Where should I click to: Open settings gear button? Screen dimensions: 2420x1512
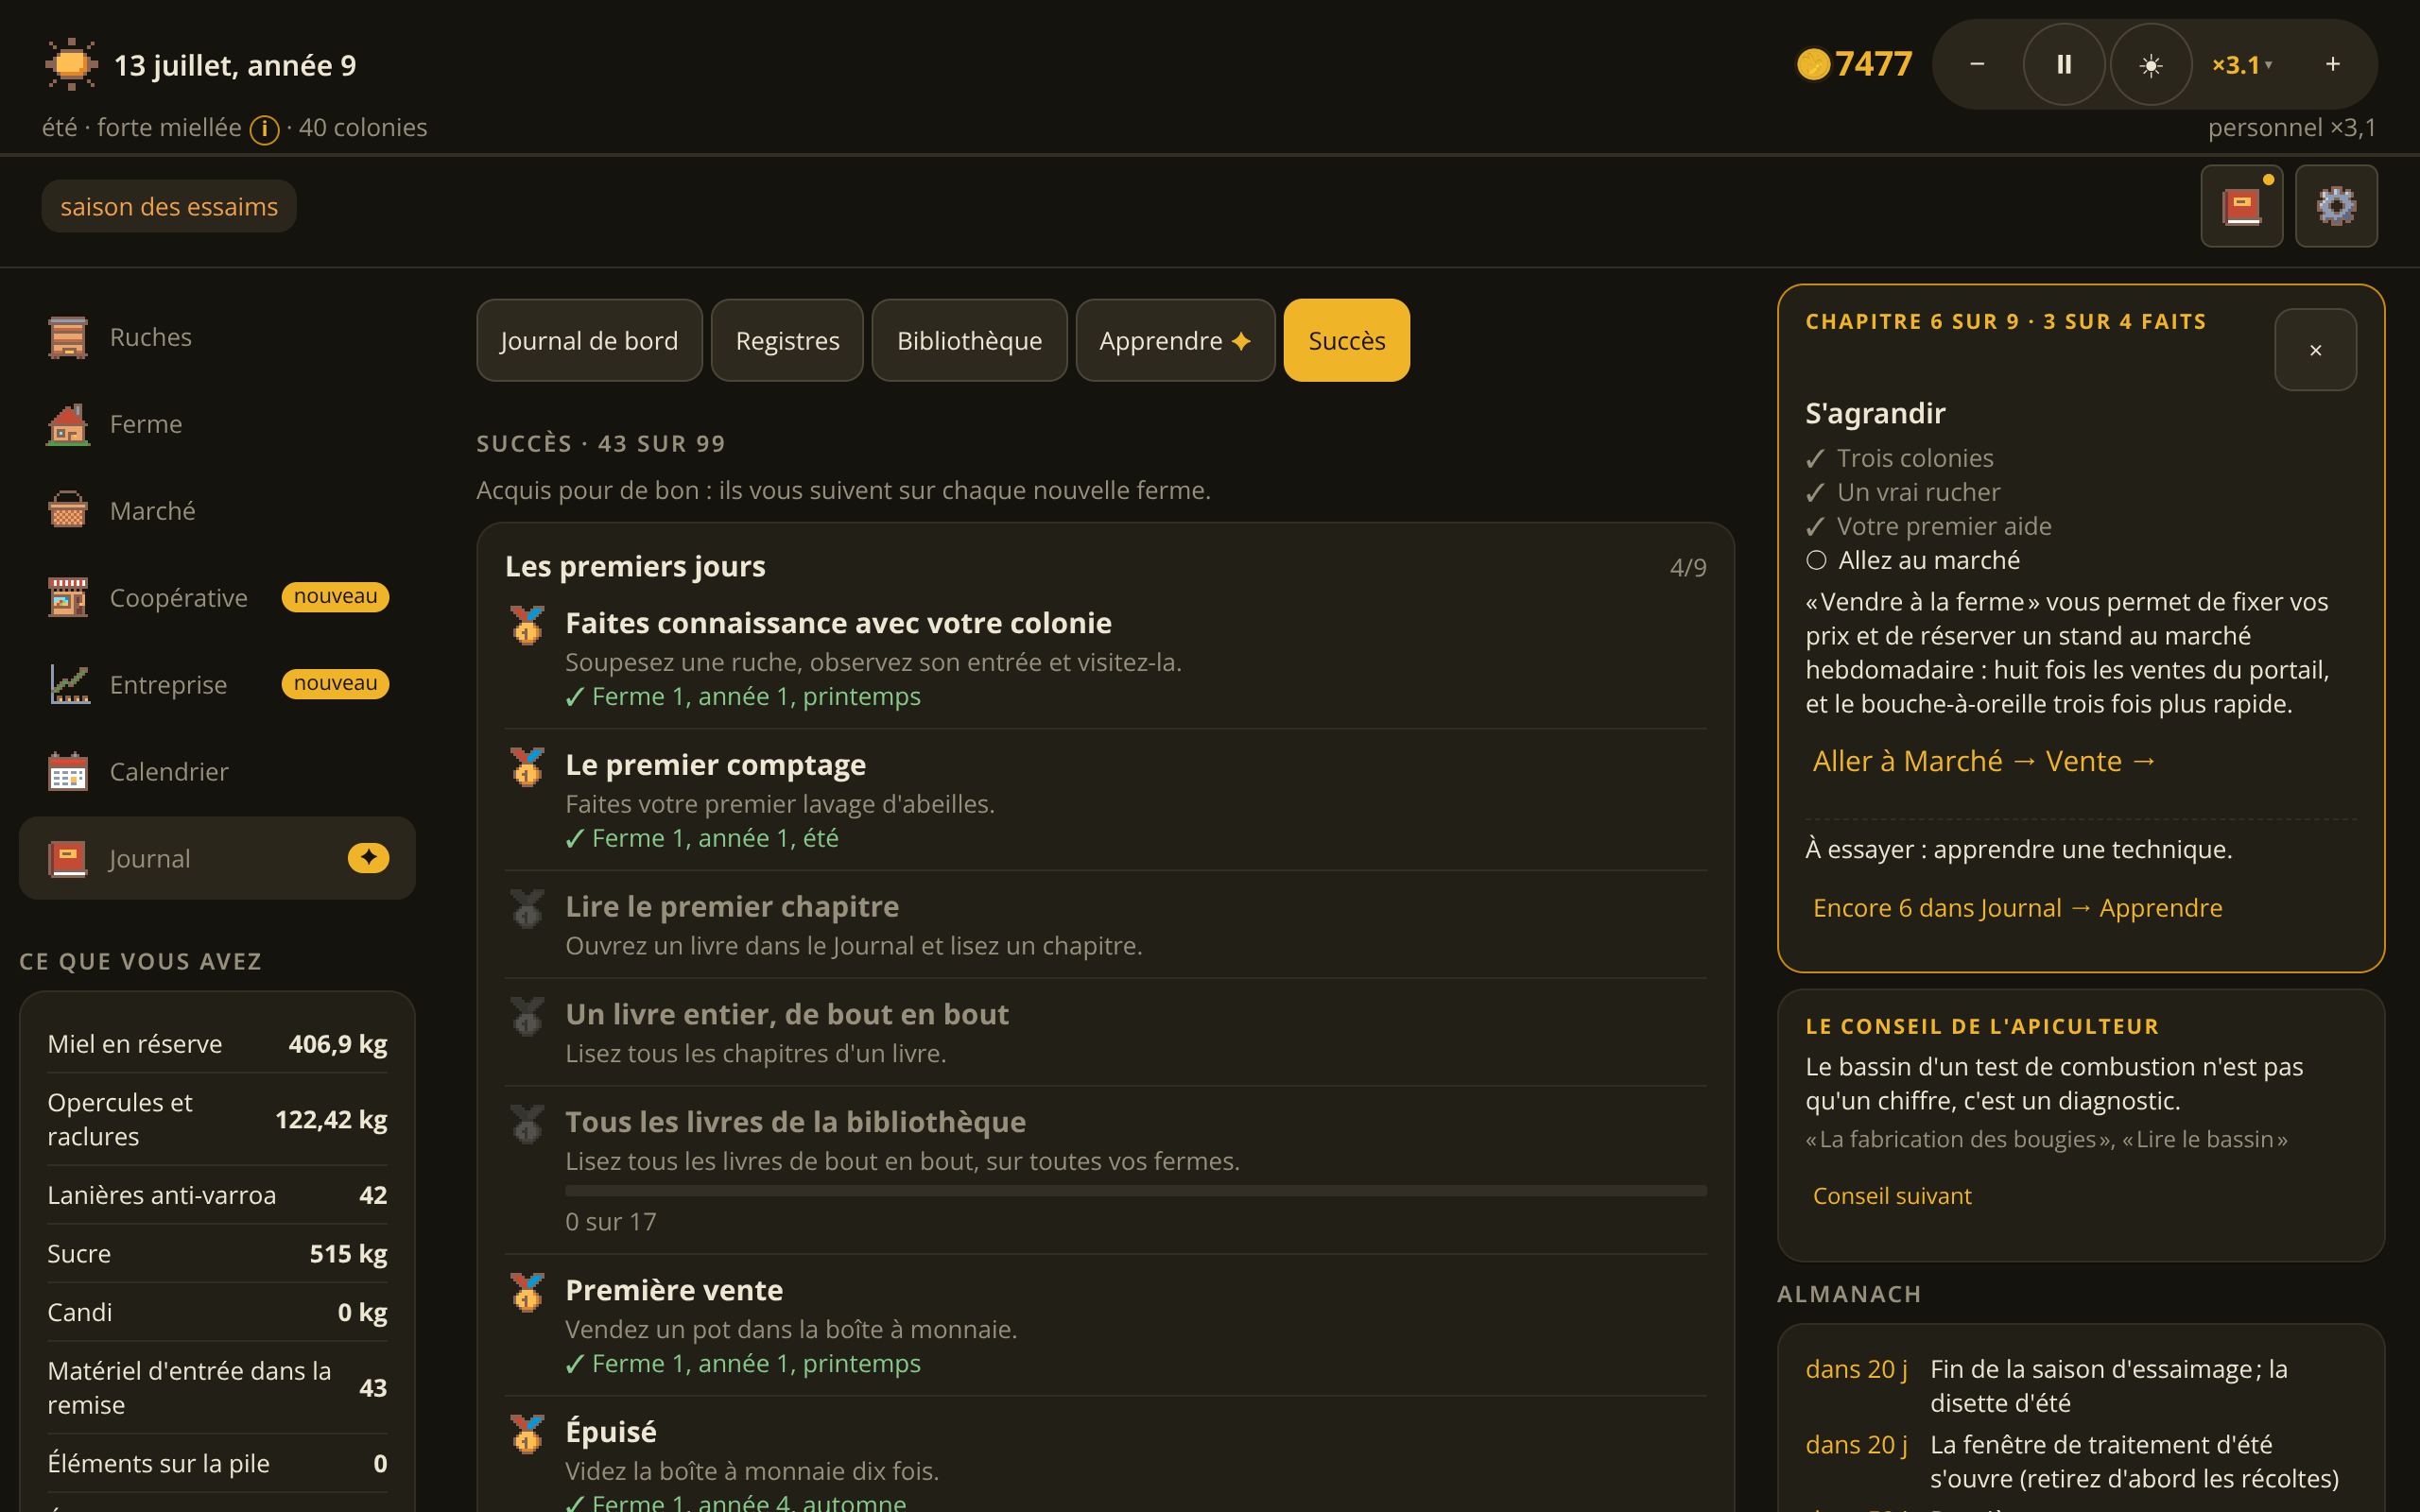[2336, 206]
